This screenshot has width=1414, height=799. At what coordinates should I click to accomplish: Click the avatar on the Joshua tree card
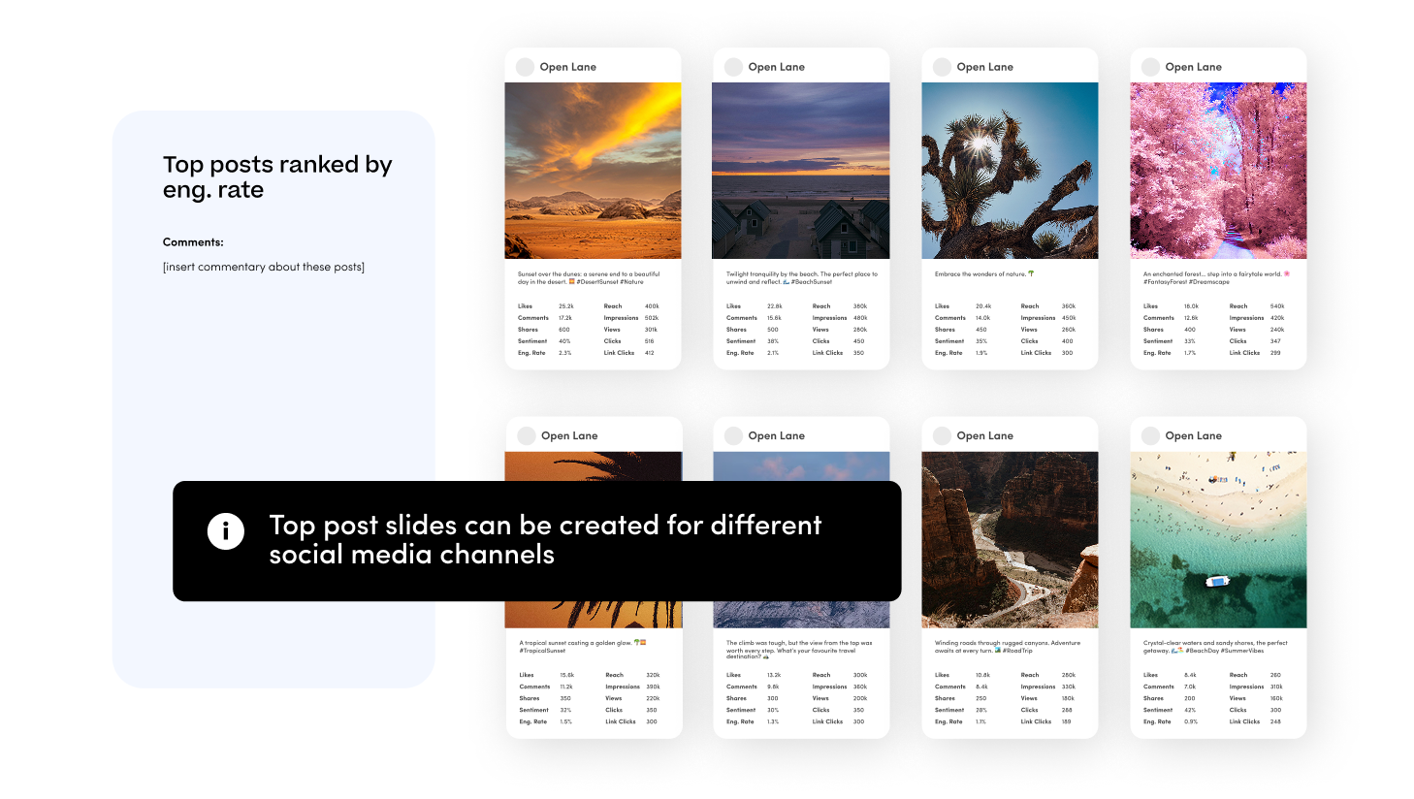(x=942, y=67)
